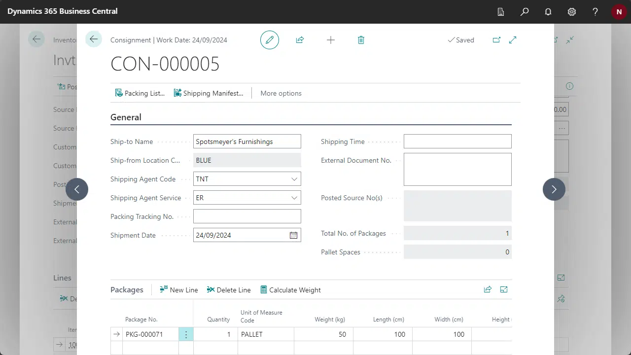Viewport: 631px width, 355px height.
Task: Click Delete Line in Packages
Action: [x=229, y=290]
